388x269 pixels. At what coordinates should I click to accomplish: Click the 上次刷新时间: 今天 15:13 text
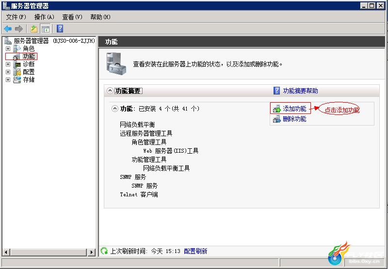(x=145, y=251)
